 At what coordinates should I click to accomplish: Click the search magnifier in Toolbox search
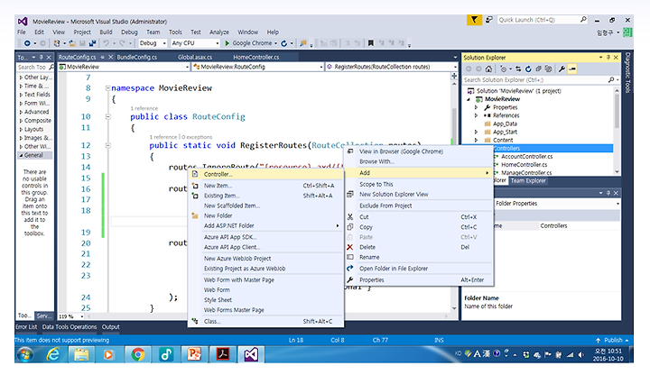point(51,67)
